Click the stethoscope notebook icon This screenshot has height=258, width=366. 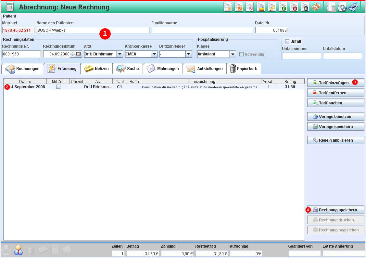click(x=342, y=7)
